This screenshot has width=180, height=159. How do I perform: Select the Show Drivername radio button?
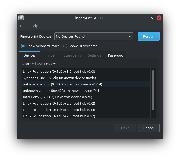pyautogui.click(x=65, y=46)
